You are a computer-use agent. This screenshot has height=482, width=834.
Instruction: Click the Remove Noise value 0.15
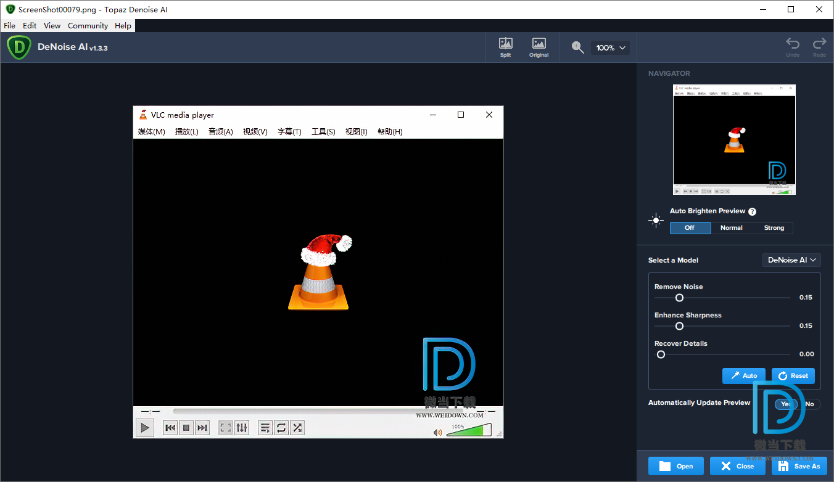pos(806,298)
